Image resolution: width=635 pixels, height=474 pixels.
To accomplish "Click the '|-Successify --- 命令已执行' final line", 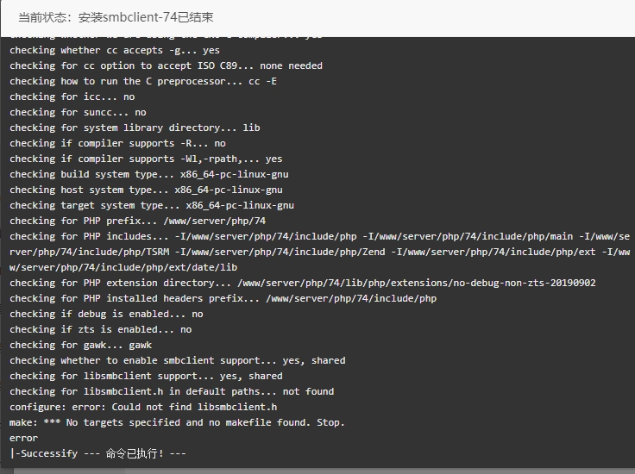I will coord(97,453).
